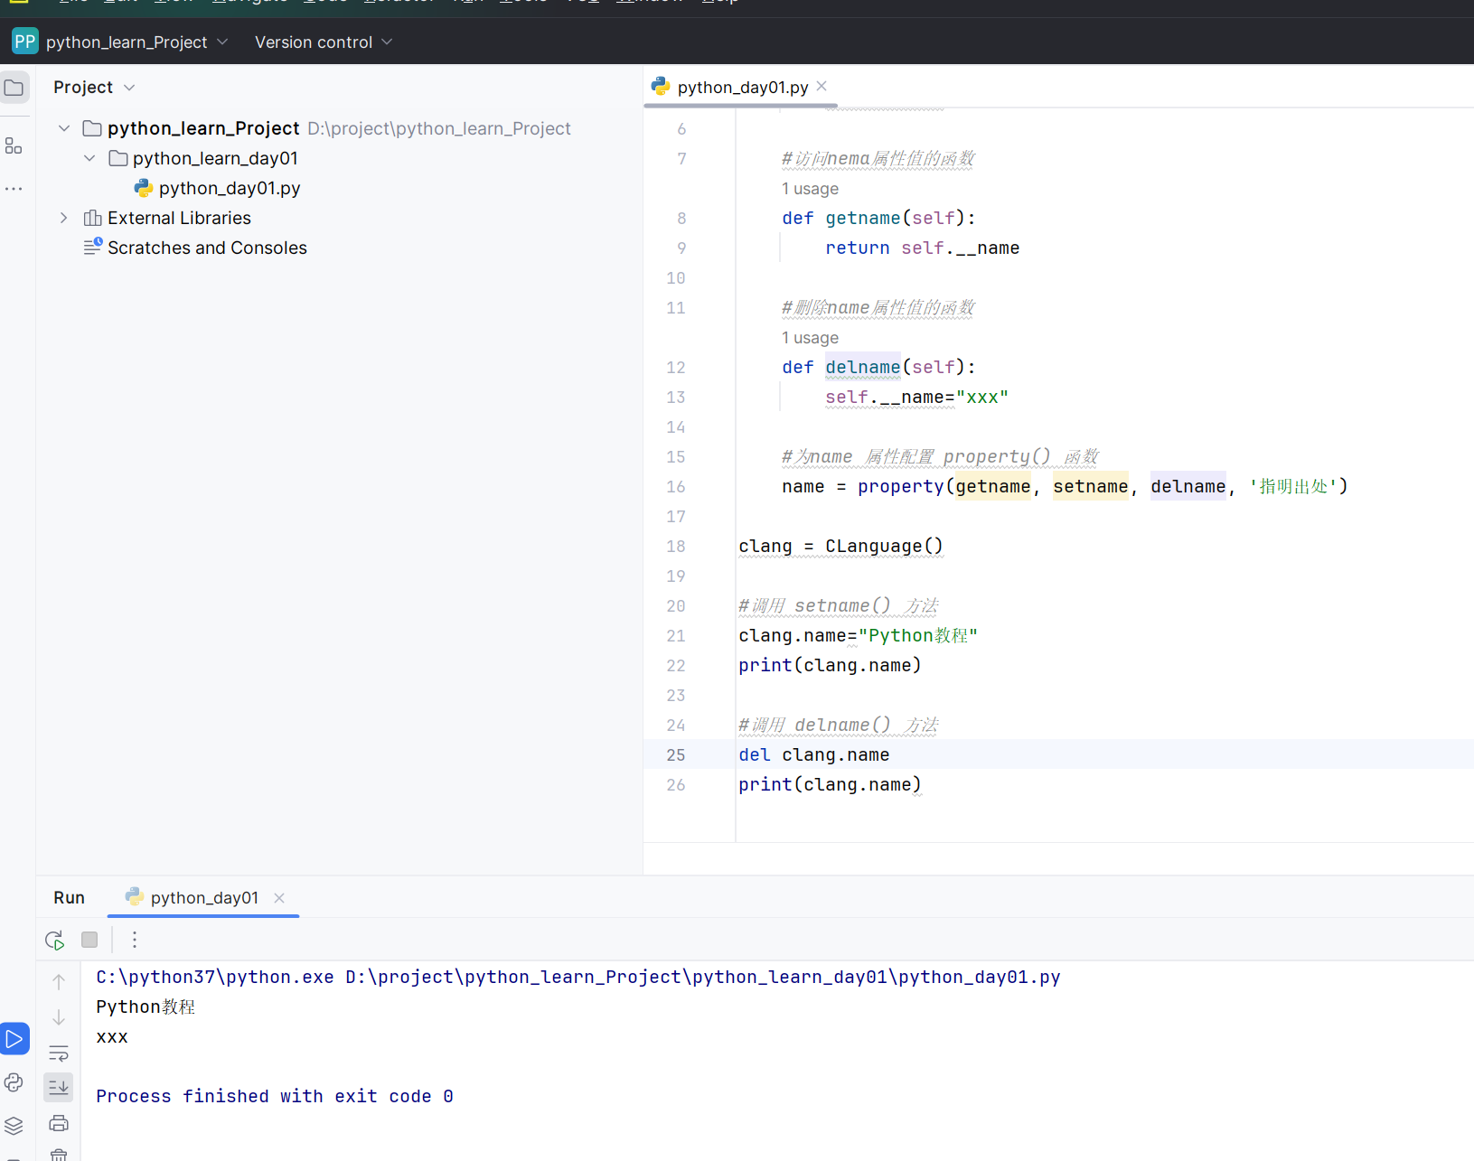The width and height of the screenshot is (1474, 1161).
Task: Click gutter line number 18
Action: tap(676, 546)
